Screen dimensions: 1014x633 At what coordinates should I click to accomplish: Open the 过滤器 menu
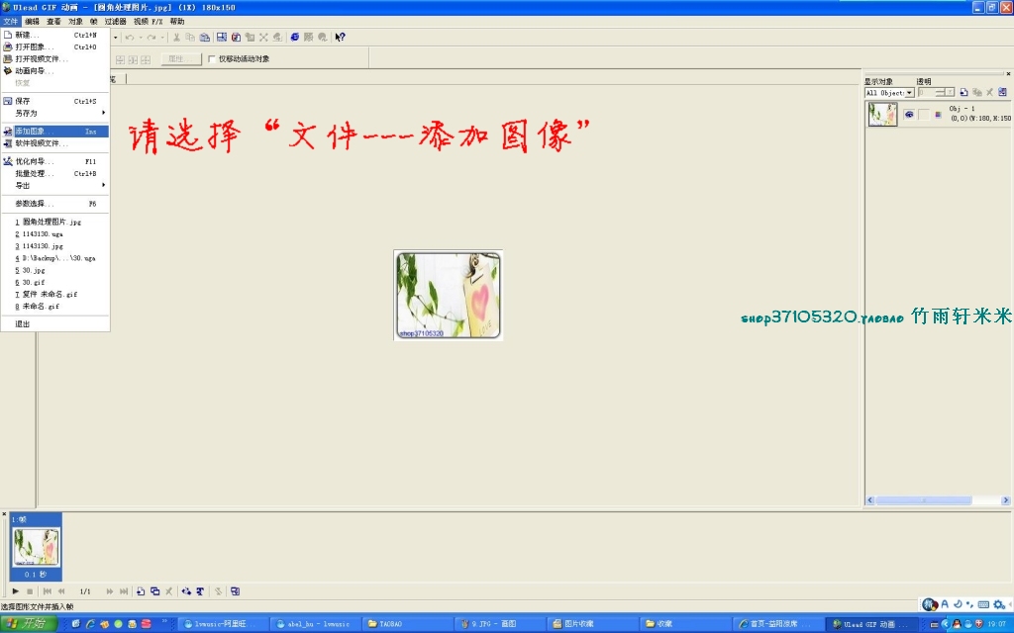(115, 22)
